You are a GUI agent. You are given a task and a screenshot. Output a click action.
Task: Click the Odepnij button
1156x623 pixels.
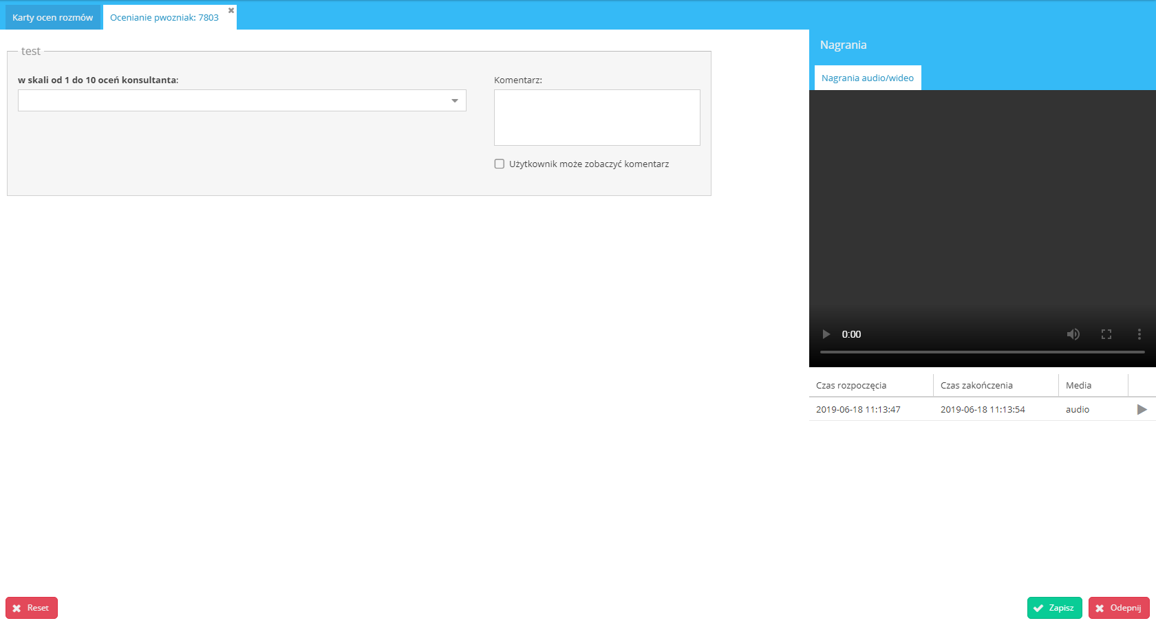tap(1119, 608)
